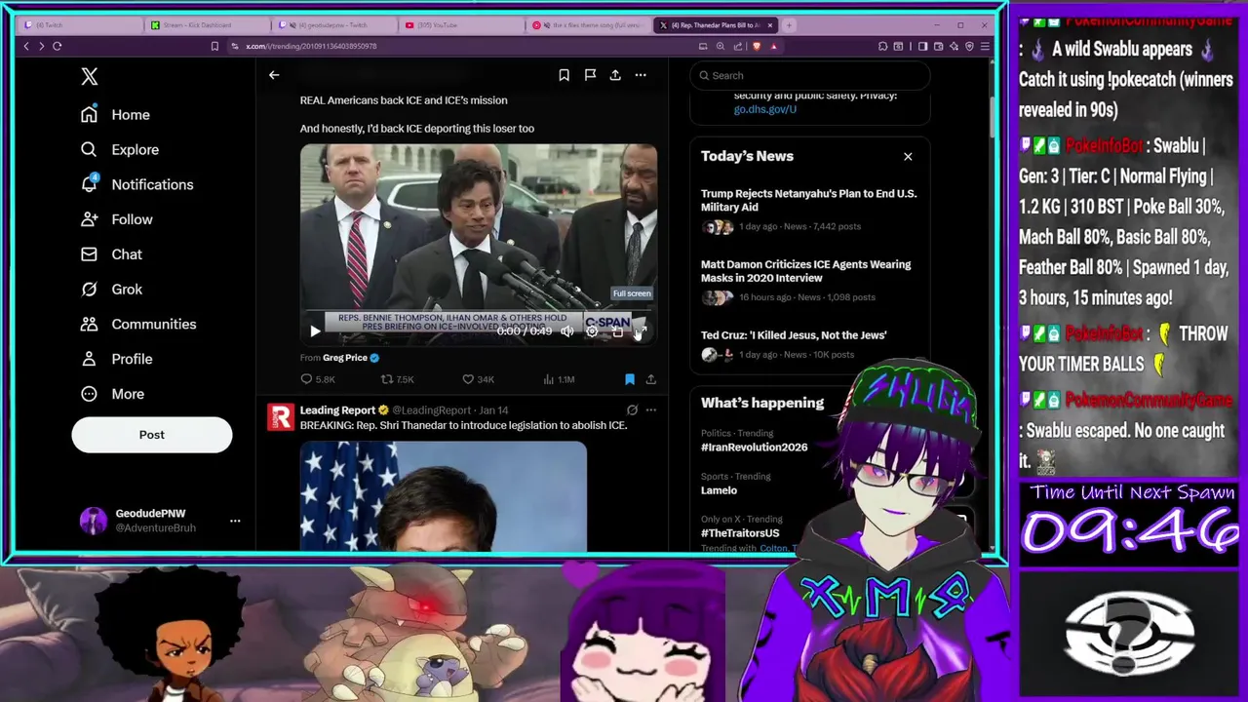
Task: Switch to the first Twitch browser tab
Action: (78, 25)
